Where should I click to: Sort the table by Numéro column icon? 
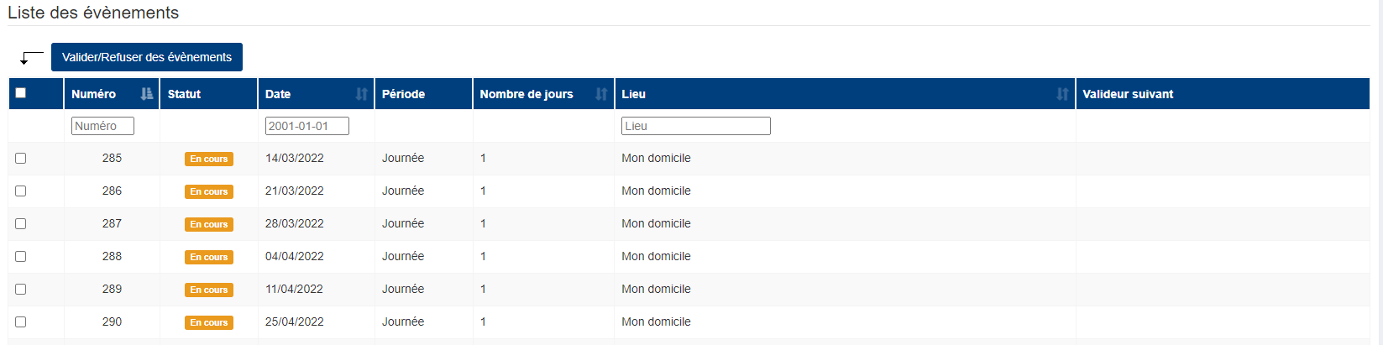pyautogui.click(x=147, y=94)
